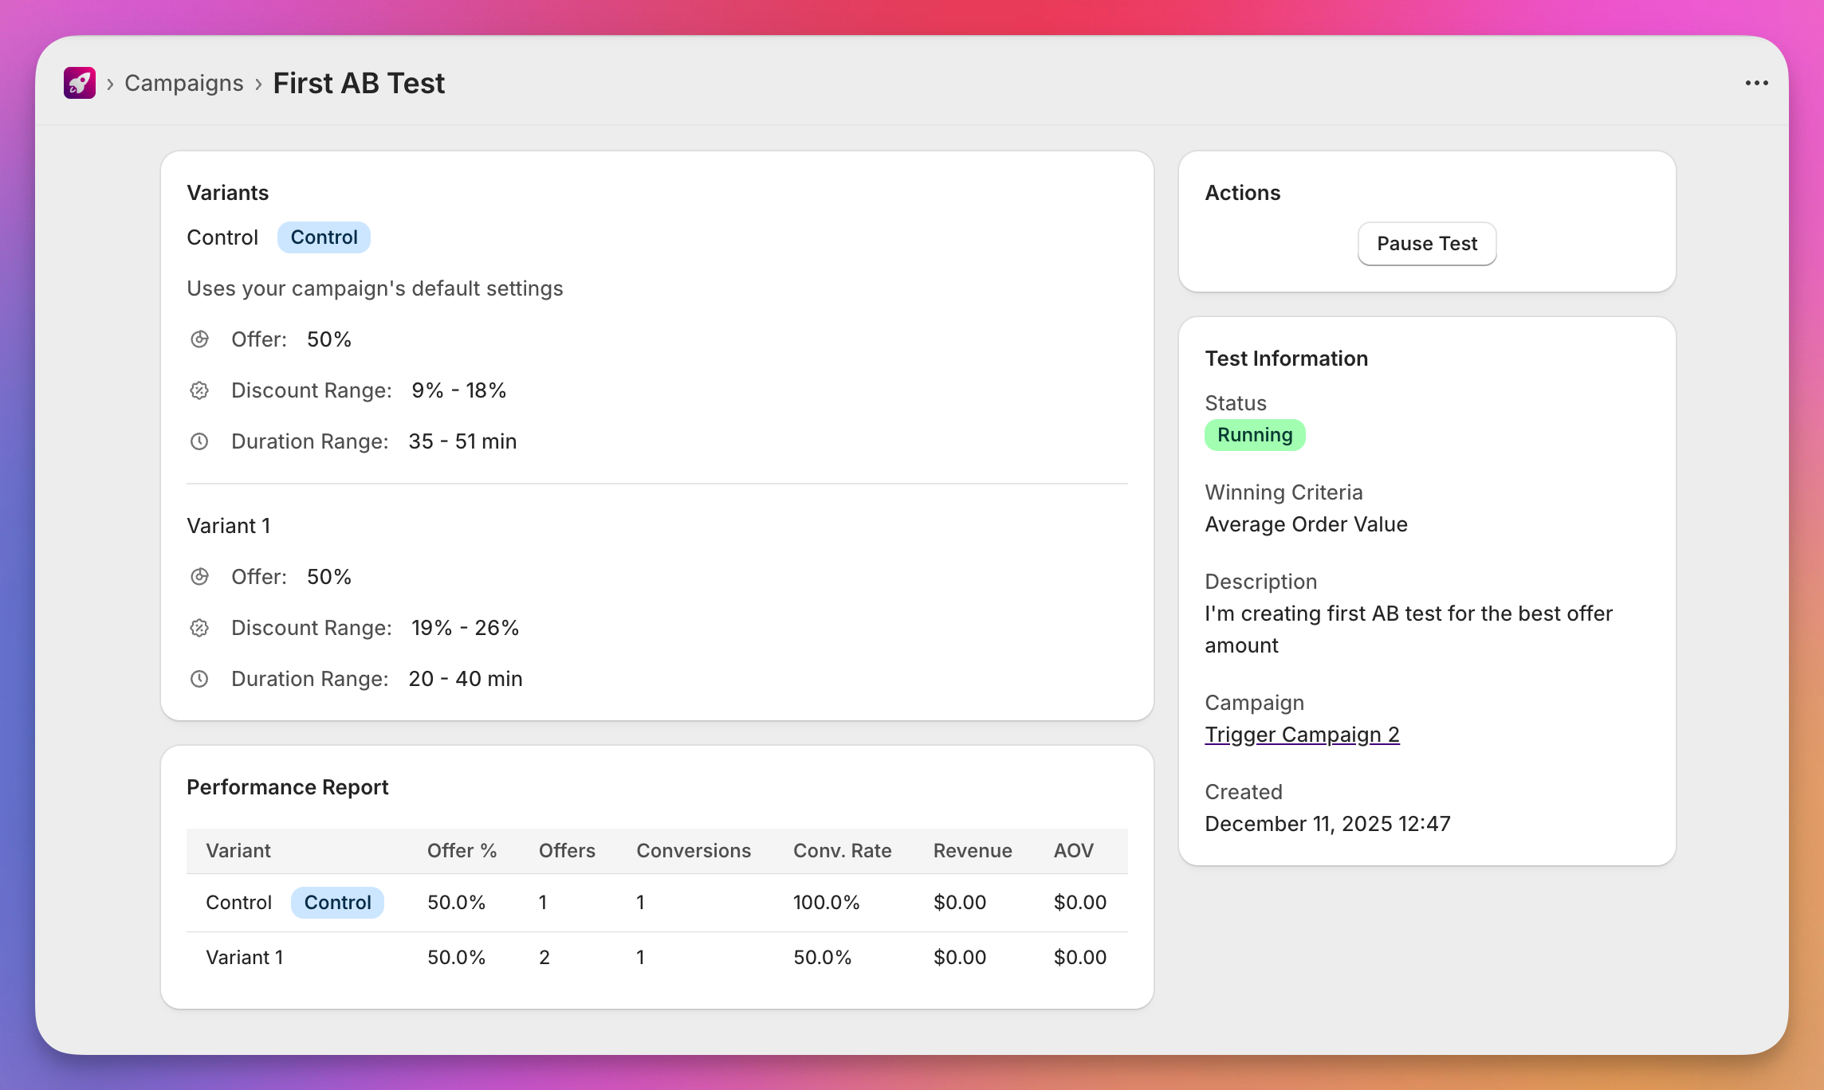Click the Duration Range clock icon under Control

click(199, 441)
